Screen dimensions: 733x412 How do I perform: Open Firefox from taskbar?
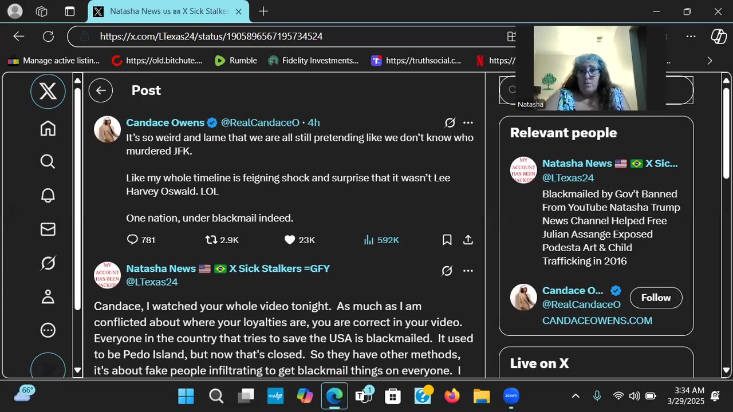(x=452, y=396)
